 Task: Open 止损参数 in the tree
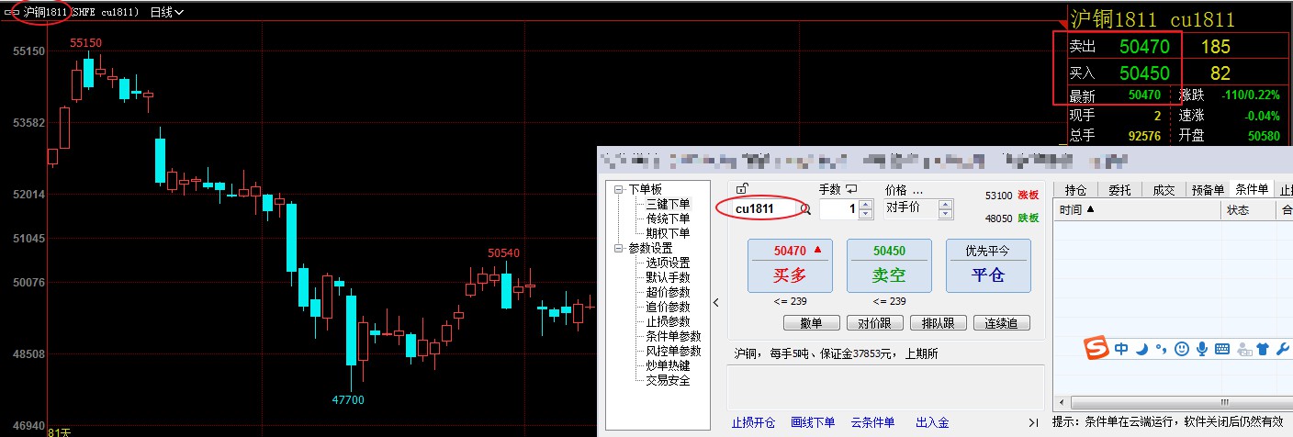tap(668, 321)
